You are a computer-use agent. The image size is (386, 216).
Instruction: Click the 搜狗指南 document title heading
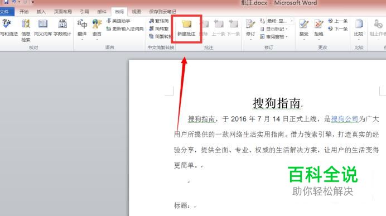[x=277, y=103]
